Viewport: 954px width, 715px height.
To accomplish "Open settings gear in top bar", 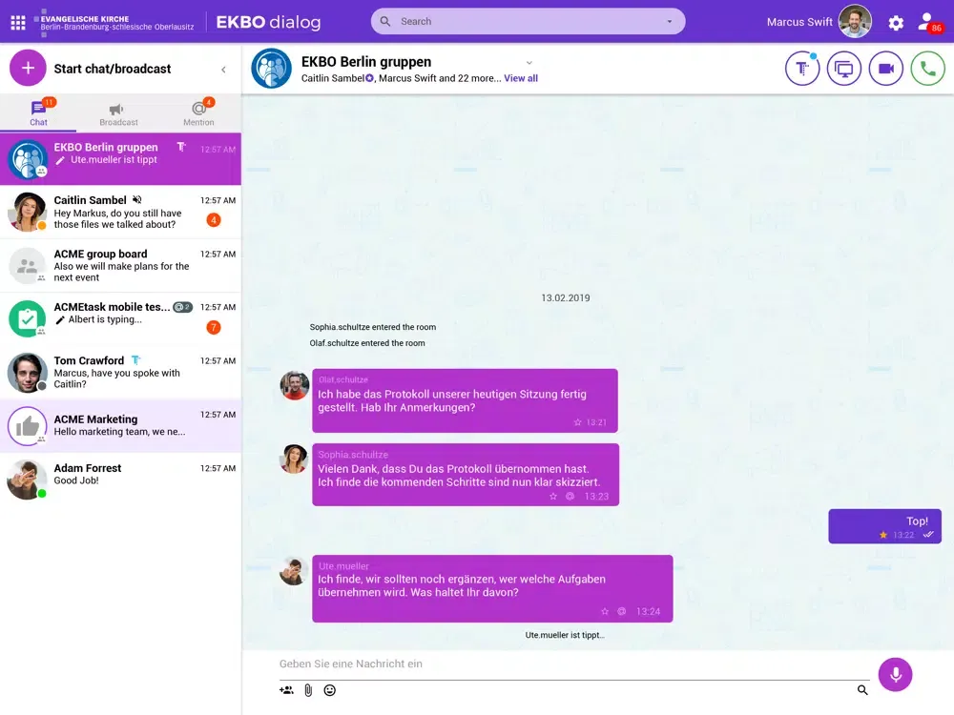I will point(896,23).
